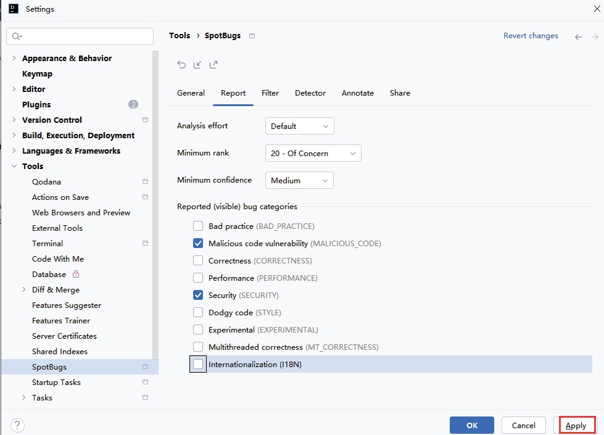Screen dimensions: 604x435
Task: Click the magnifier icon in search box
Action: 17,36
